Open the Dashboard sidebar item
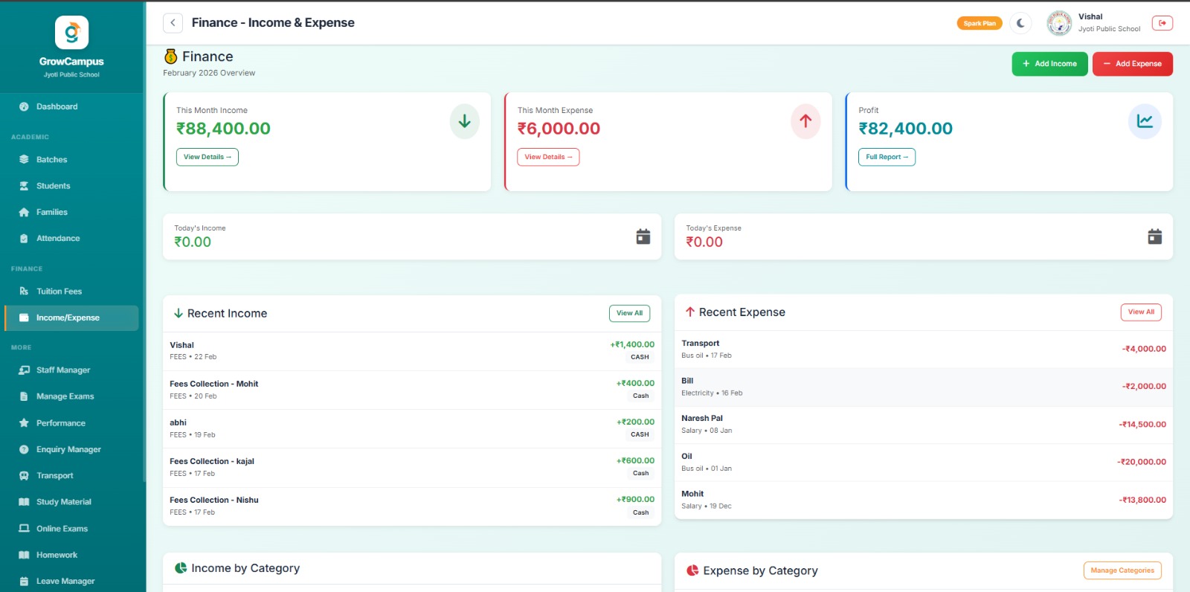Image resolution: width=1190 pixels, height=592 pixels. 57,106
